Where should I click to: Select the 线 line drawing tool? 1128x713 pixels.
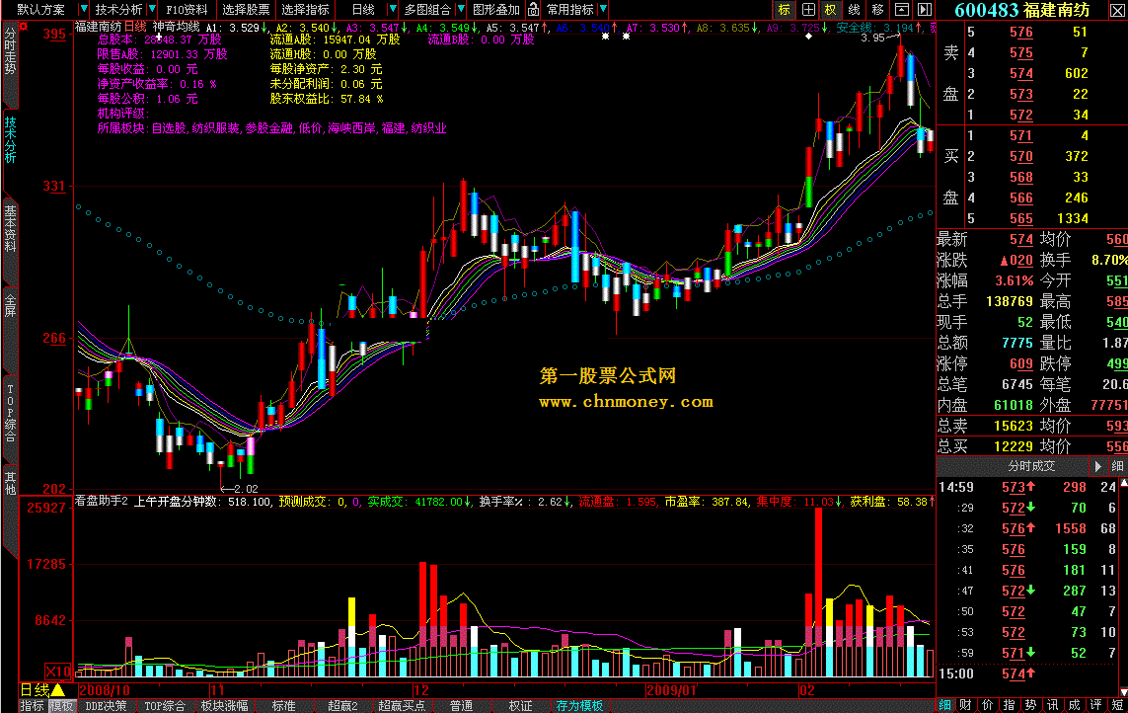(x=854, y=9)
